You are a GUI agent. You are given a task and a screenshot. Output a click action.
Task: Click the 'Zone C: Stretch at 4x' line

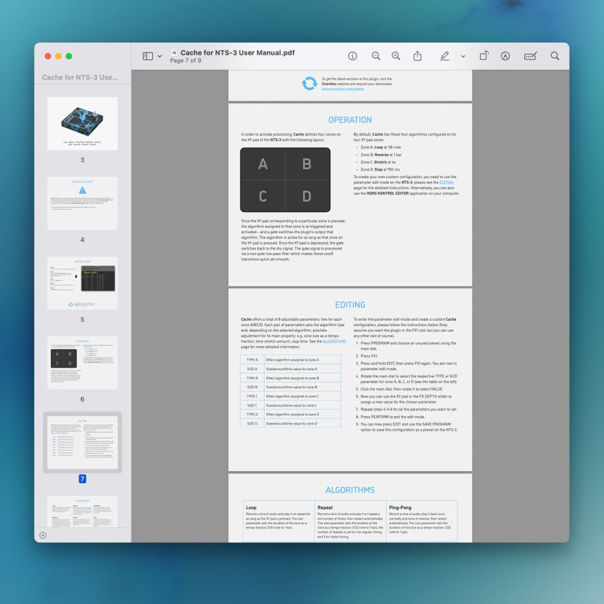pos(378,162)
